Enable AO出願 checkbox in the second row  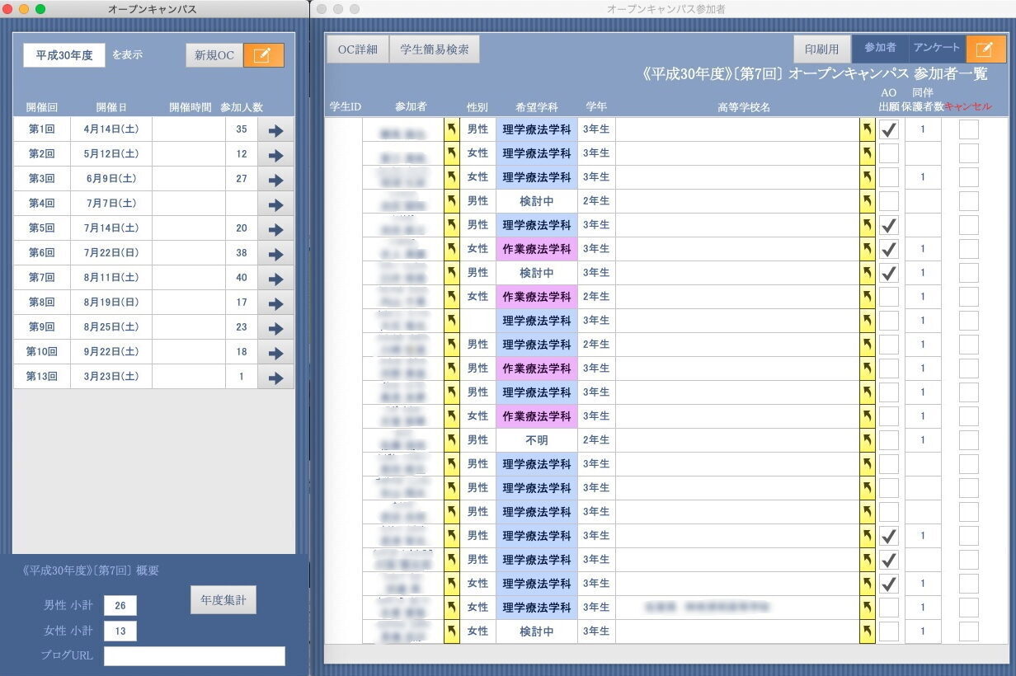[888, 153]
